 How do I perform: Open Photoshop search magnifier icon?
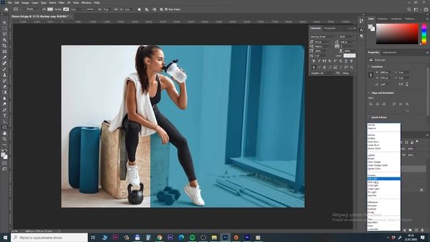pos(409,9)
